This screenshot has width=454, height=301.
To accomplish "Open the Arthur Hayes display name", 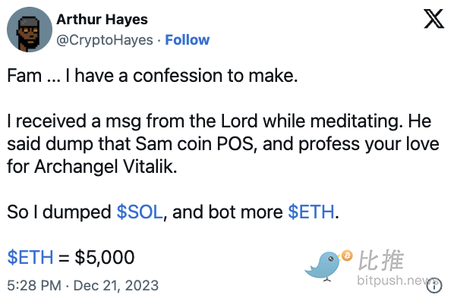I will click(102, 20).
